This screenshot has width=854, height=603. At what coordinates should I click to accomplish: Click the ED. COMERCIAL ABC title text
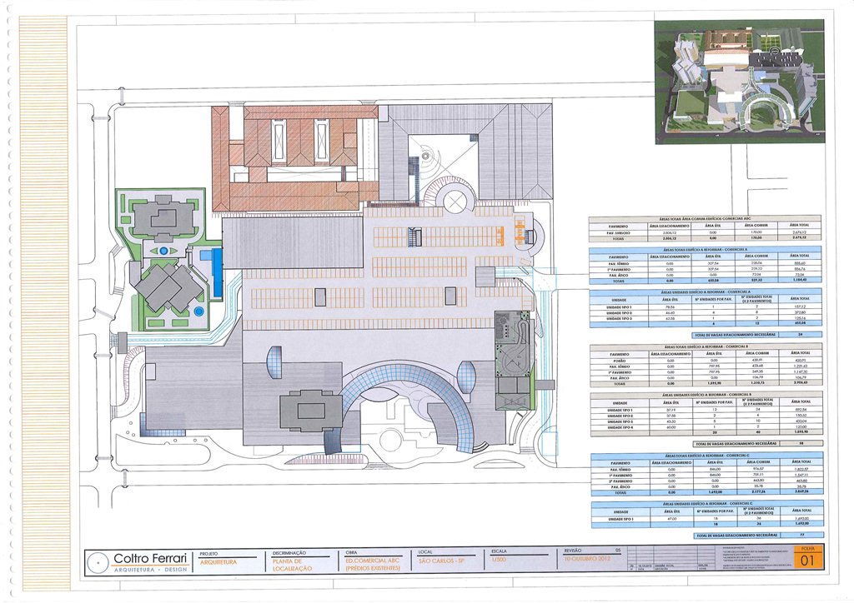coord(369,562)
